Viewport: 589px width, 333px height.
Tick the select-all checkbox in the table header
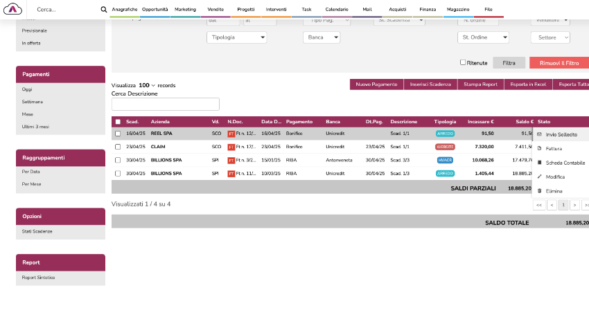118,121
